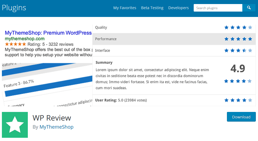Click the mythemeshop.com green URL
The image size is (258, 141).
25,39
